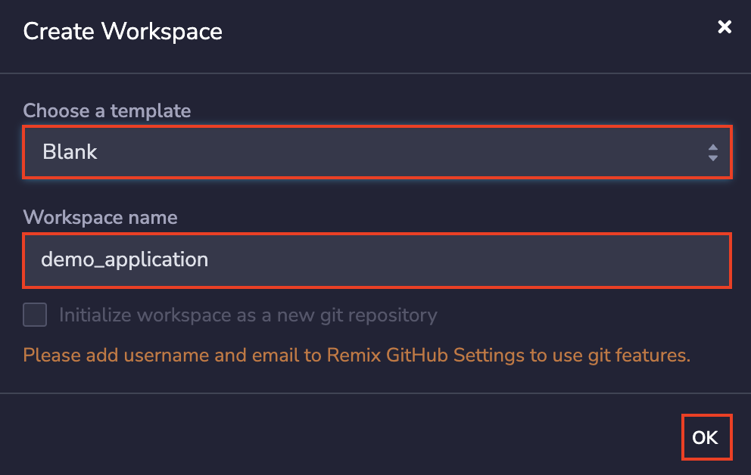Close the Create Workspace dialog
Screen dimensions: 751x475
725,27
